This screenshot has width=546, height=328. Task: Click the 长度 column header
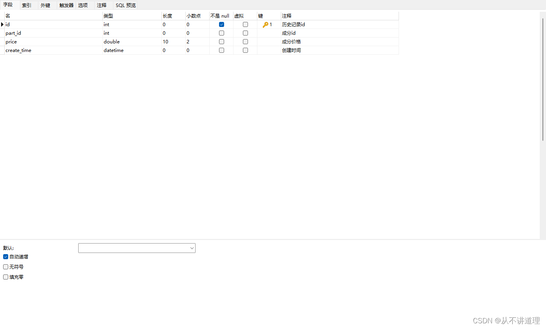[x=173, y=16]
